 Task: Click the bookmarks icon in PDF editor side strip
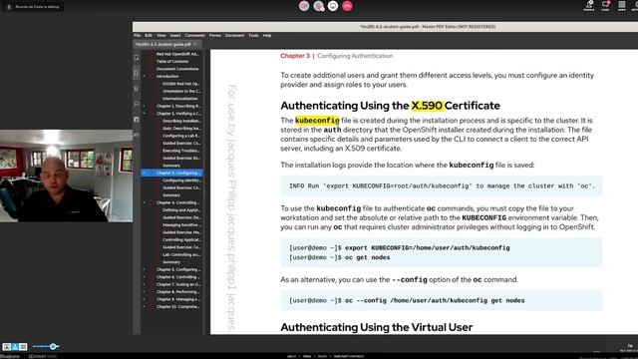click(x=137, y=73)
